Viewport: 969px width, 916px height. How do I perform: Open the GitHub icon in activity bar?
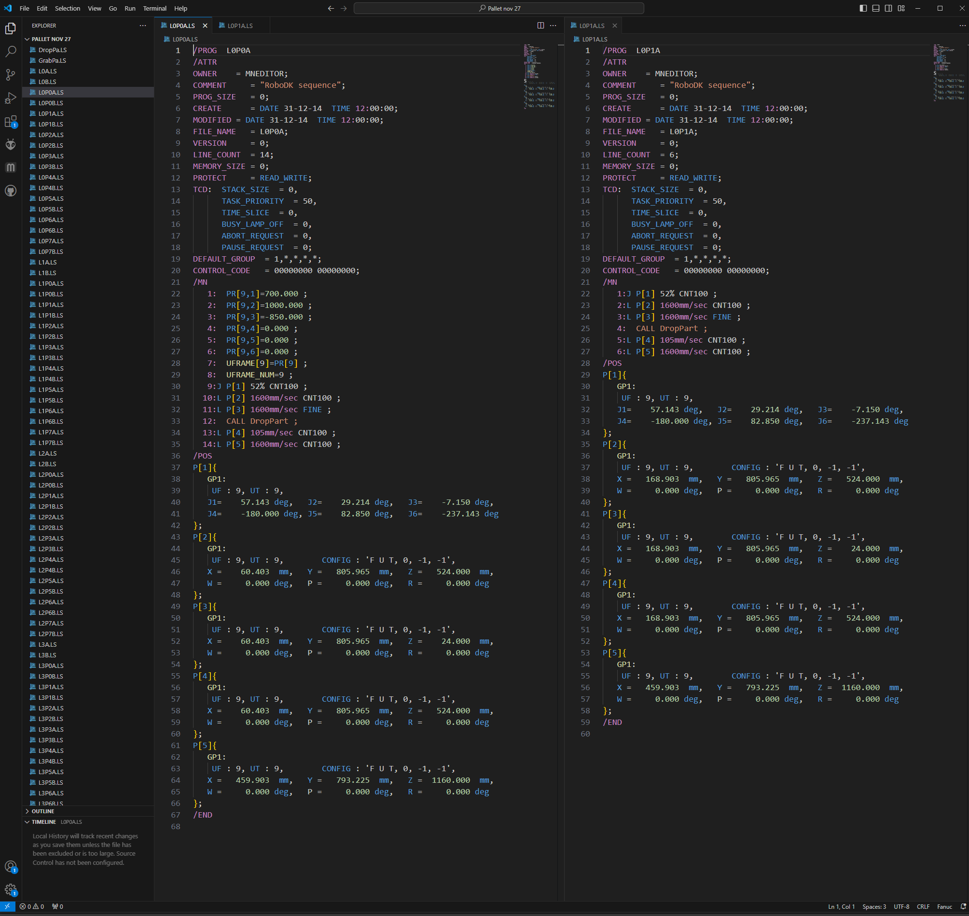11,191
